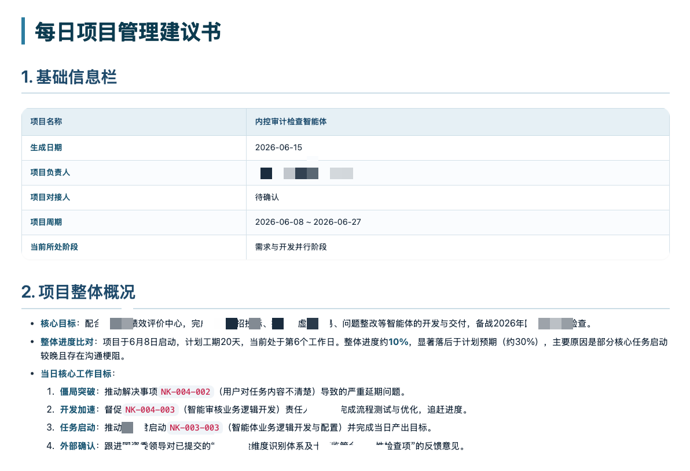Click the code tag NK-004-003
This screenshot has height=471, width=690.
point(150,410)
